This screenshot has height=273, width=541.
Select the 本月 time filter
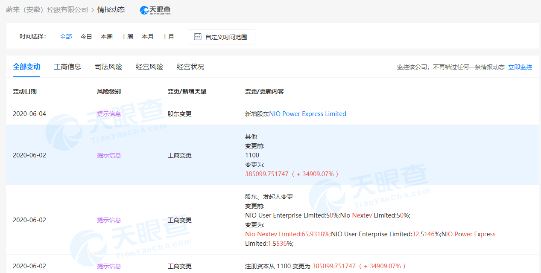[x=148, y=37]
